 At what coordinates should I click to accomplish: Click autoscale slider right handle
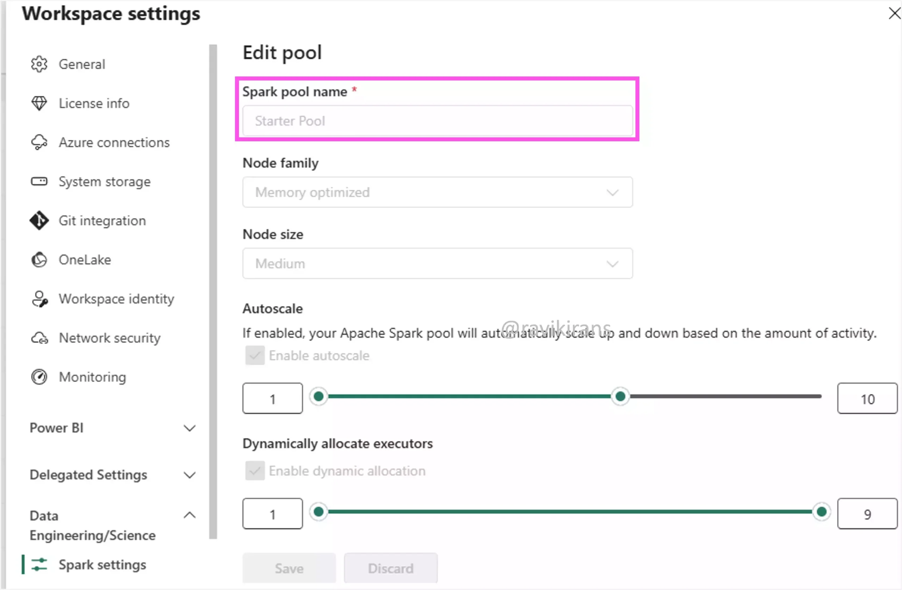[x=620, y=396]
